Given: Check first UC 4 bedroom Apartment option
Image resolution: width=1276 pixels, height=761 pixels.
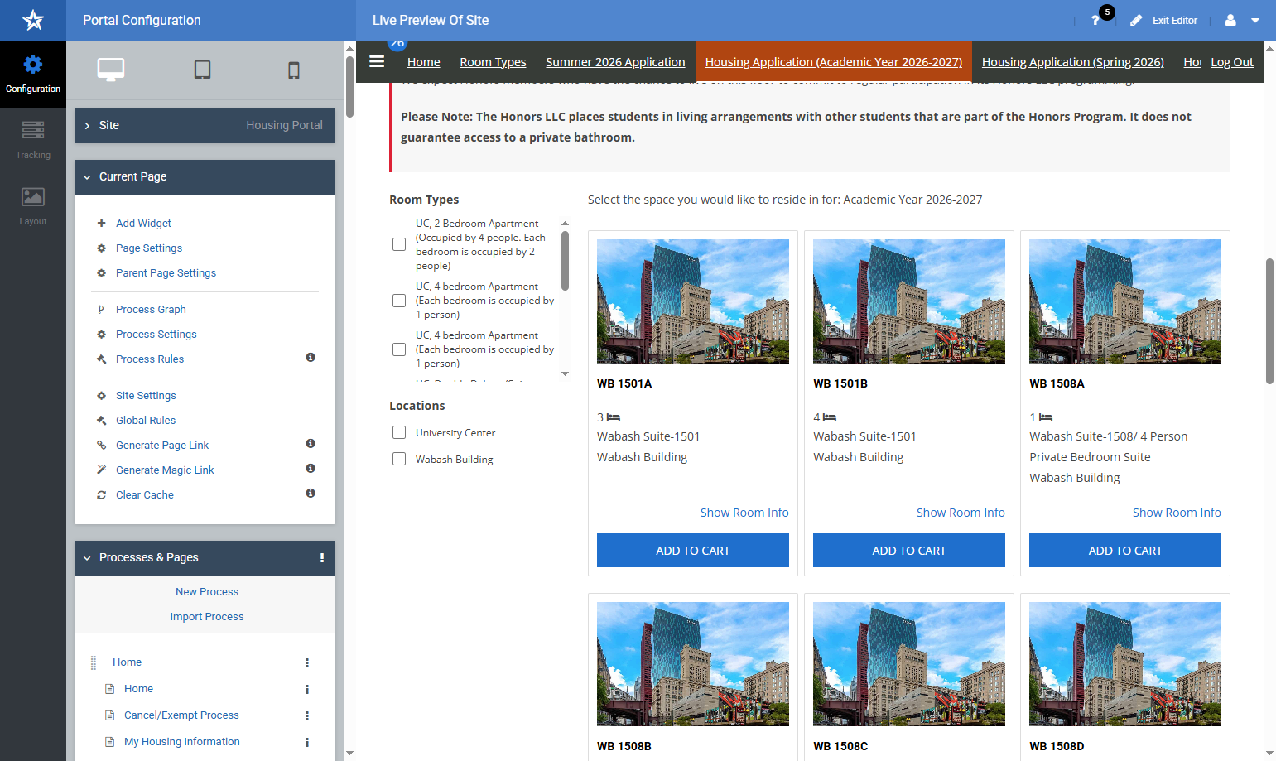Looking at the screenshot, I should tap(399, 301).
